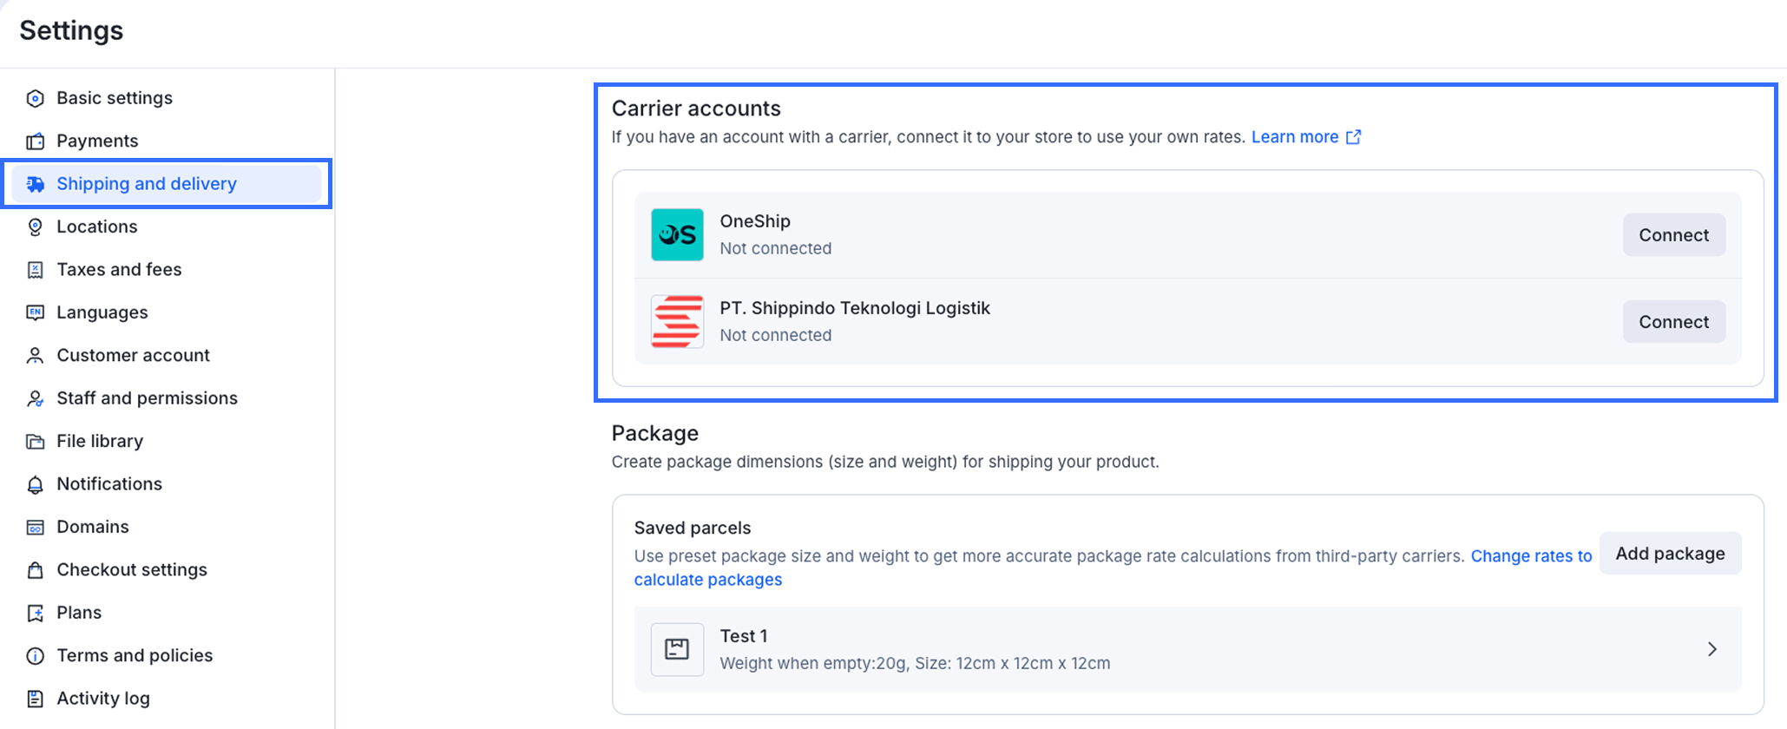The height and width of the screenshot is (729, 1787).
Task: Open the Learn more link
Action: [1294, 137]
